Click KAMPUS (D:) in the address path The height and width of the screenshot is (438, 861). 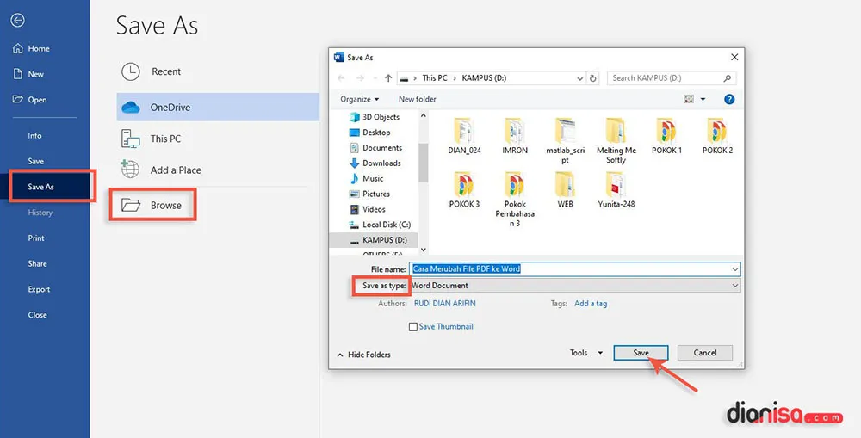tap(484, 78)
